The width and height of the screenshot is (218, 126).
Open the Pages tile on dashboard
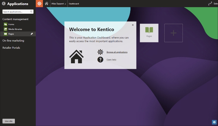coord(149,33)
